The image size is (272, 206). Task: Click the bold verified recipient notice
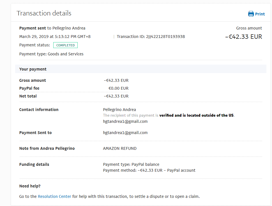(197, 115)
